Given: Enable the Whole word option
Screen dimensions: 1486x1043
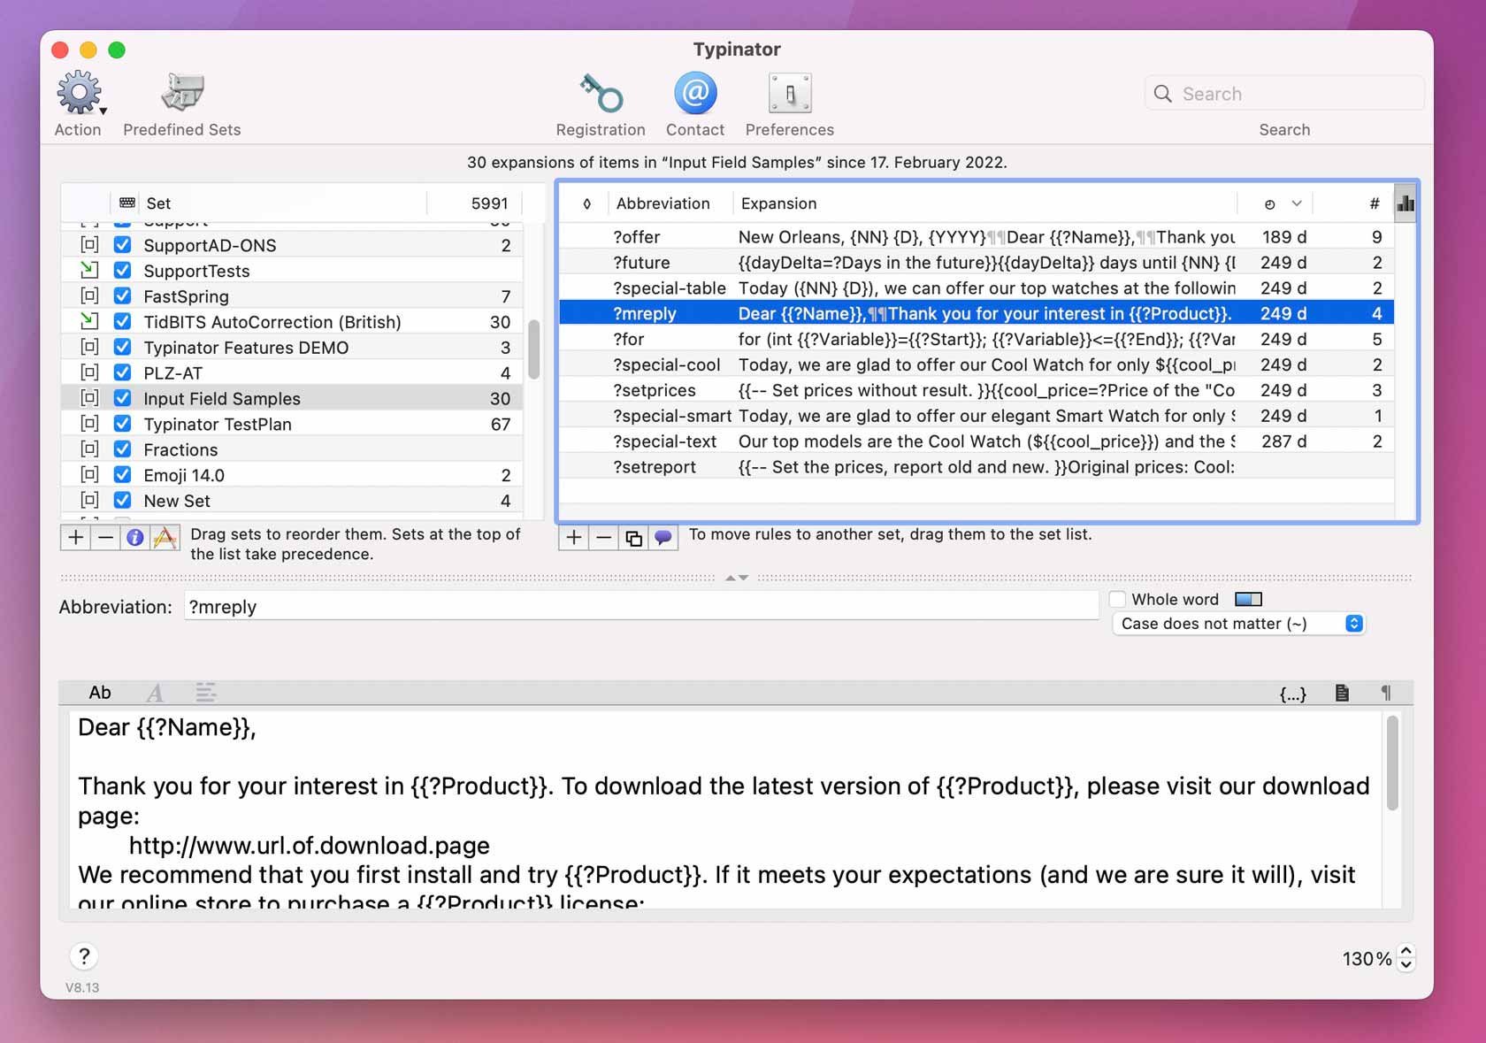Looking at the screenshot, I should [1117, 599].
